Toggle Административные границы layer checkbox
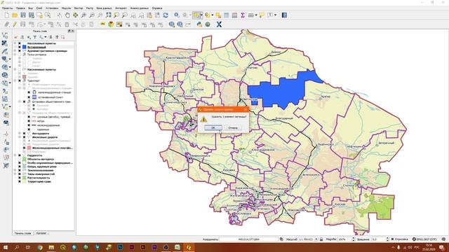The width and height of the screenshot is (449, 252). point(20,51)
